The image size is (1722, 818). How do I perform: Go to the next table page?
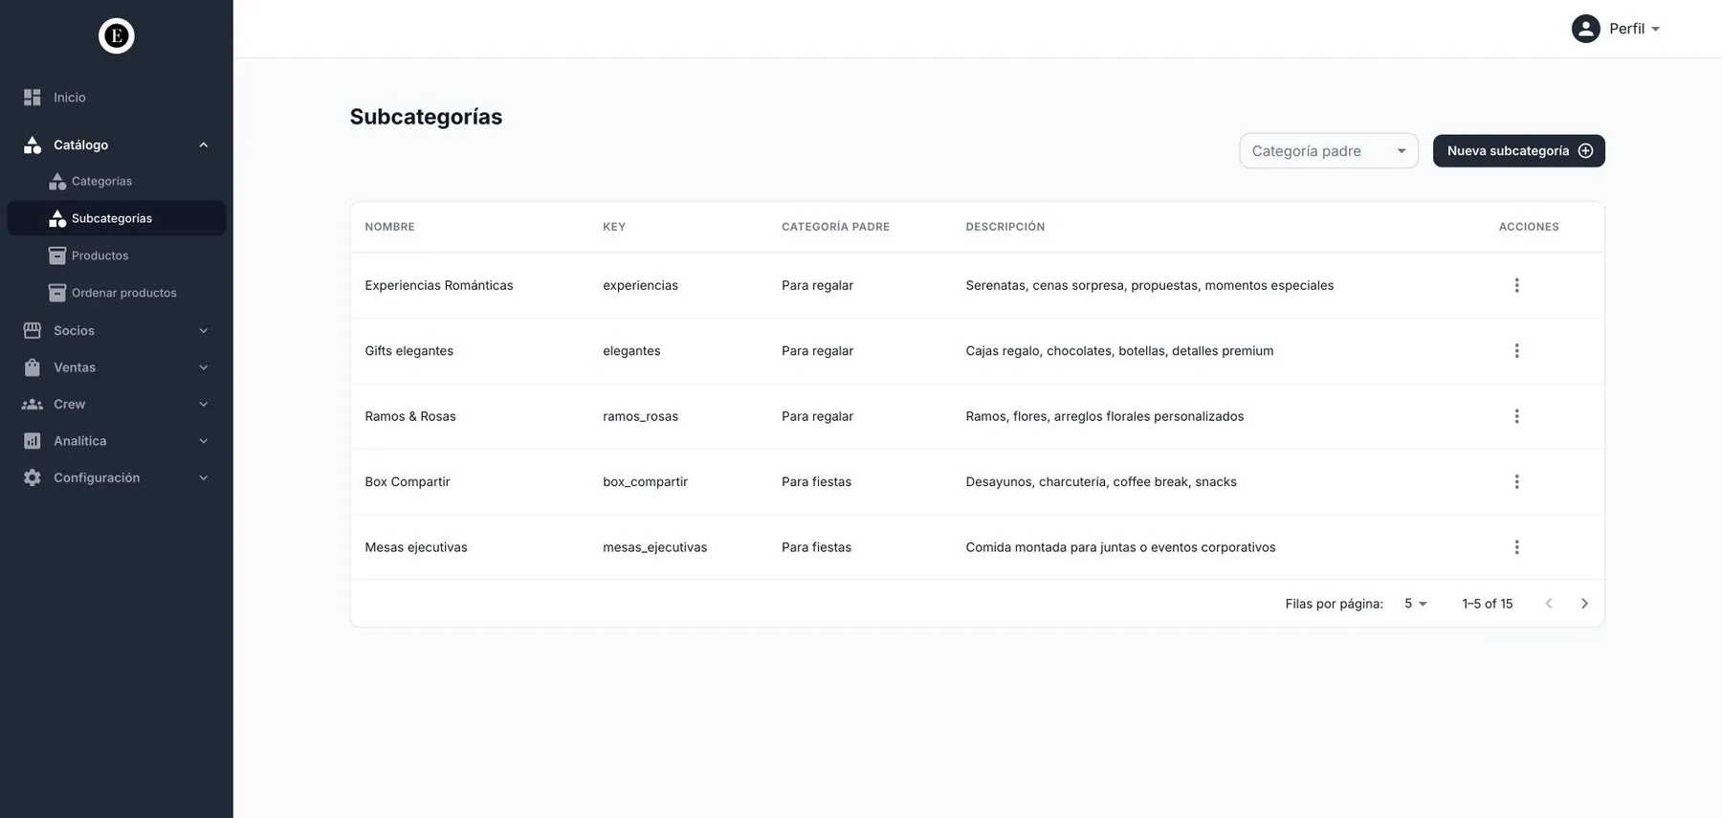pos(1584,604)
